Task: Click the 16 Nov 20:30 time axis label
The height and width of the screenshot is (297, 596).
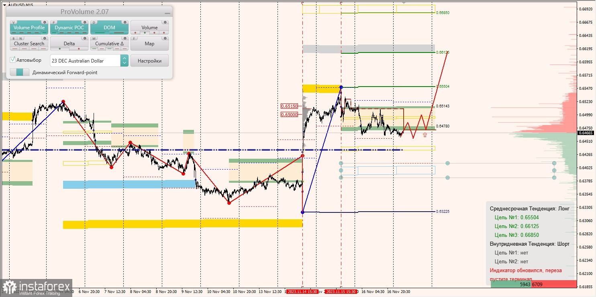Action: (400, 292)
